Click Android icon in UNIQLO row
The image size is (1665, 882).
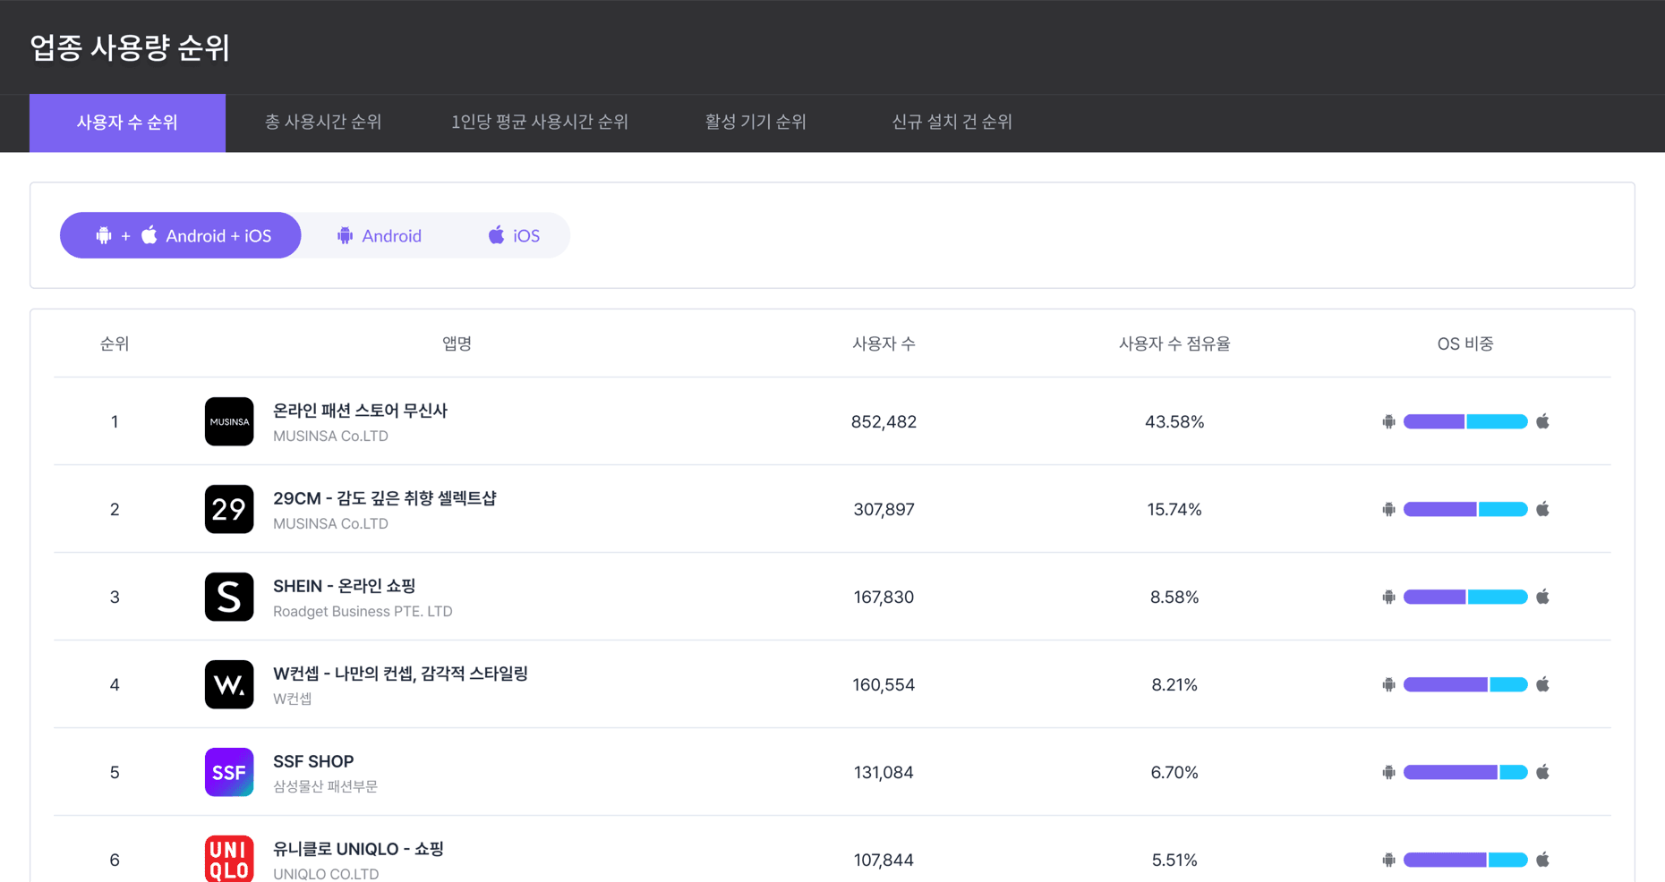[1388, 860]
